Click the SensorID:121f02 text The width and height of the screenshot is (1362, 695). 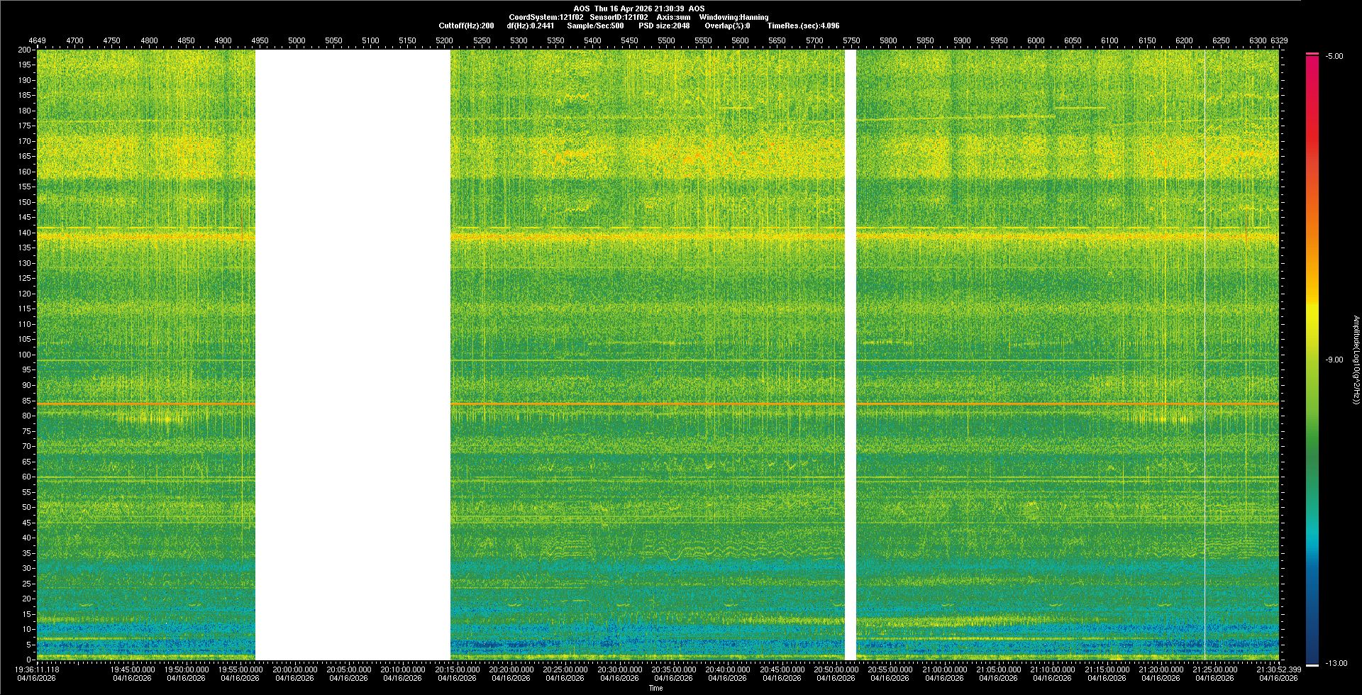pos(619,17)
